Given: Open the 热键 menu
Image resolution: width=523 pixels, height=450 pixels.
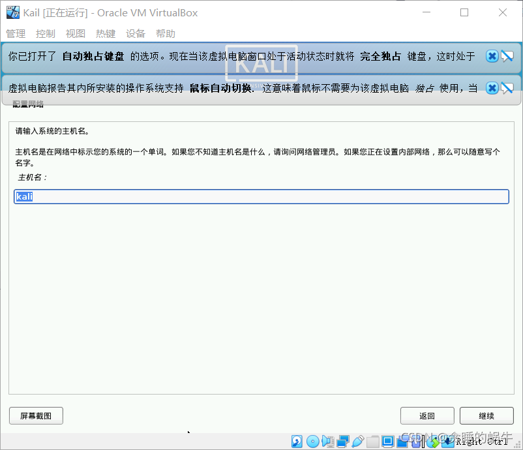Looking at the screenshot, I should click(106, 33).
